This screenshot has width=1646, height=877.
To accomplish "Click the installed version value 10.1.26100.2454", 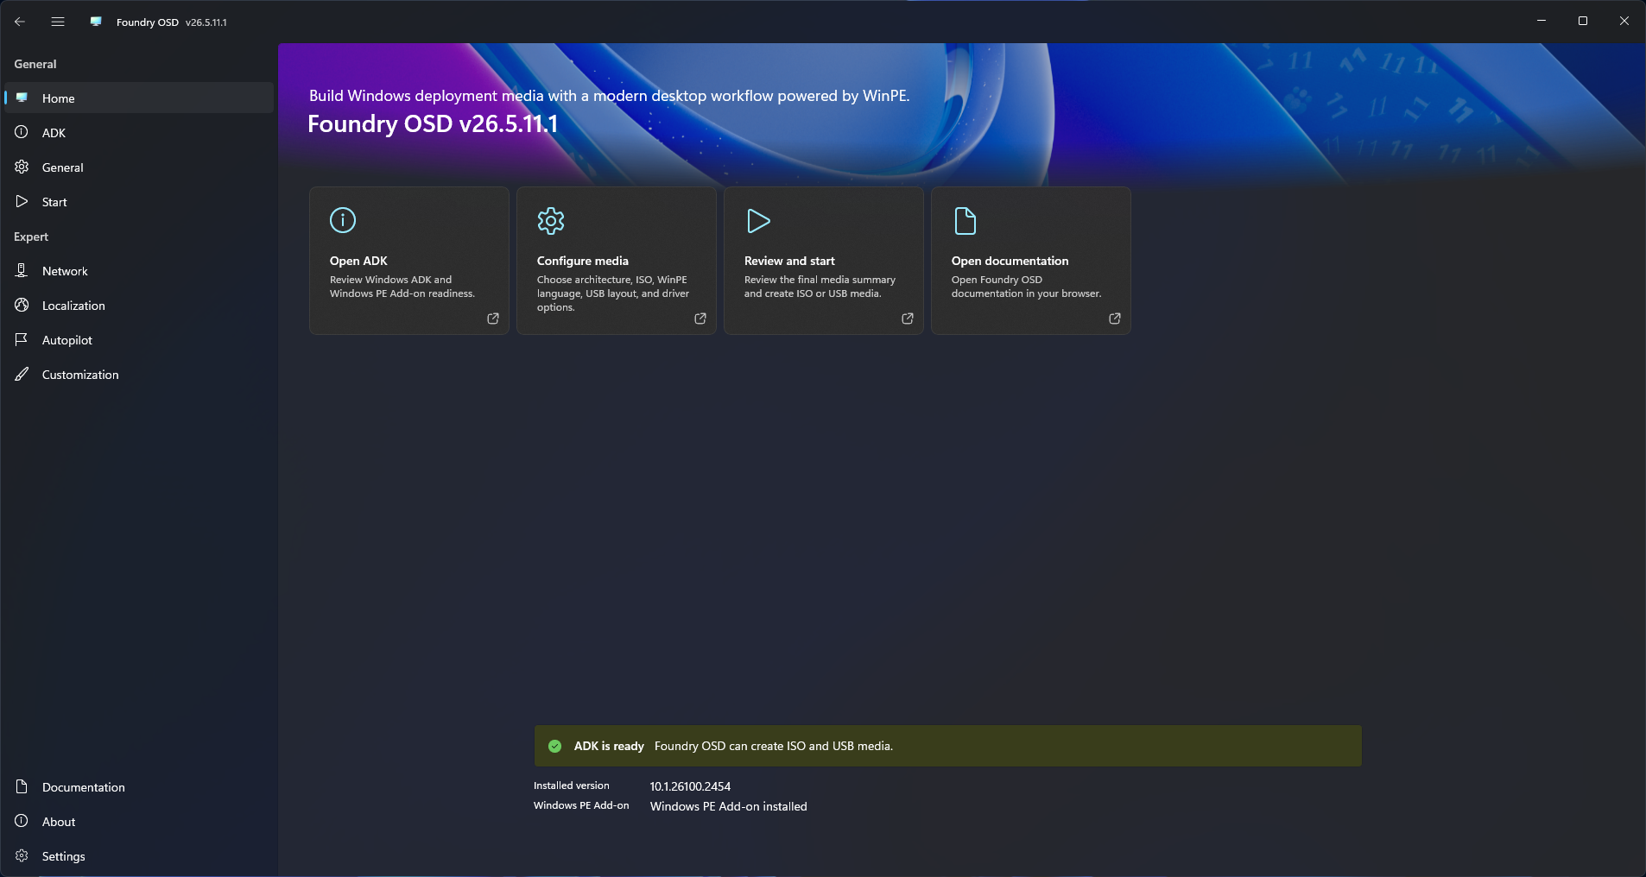I will click(690, 786).
